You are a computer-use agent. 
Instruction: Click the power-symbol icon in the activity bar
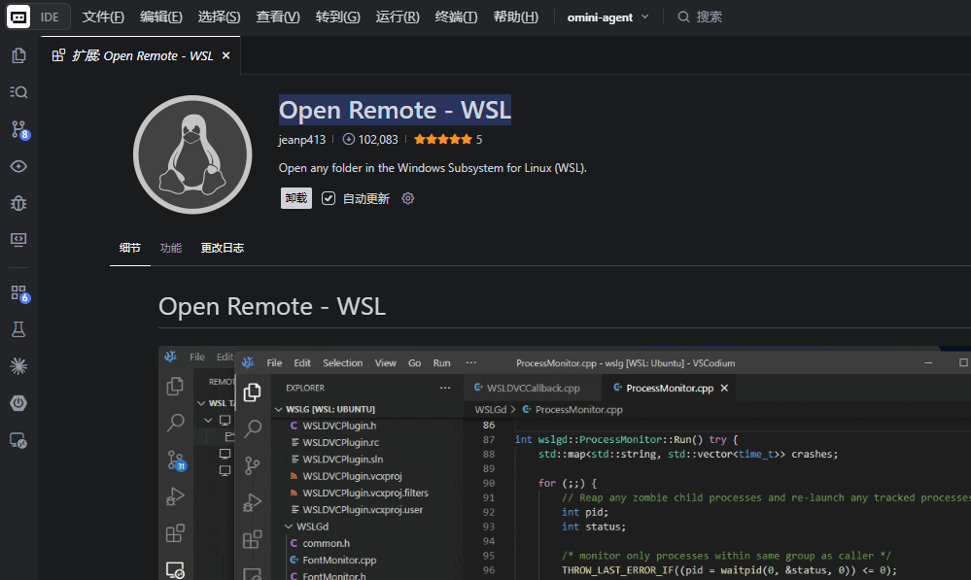point(18,403)
